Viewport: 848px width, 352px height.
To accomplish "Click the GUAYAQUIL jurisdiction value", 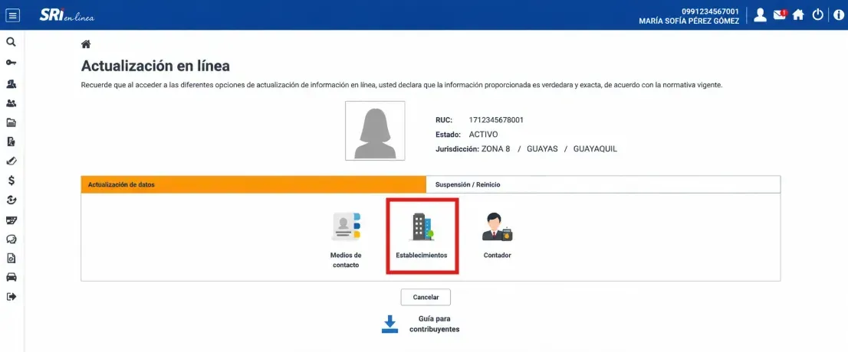I will point(595,149).
